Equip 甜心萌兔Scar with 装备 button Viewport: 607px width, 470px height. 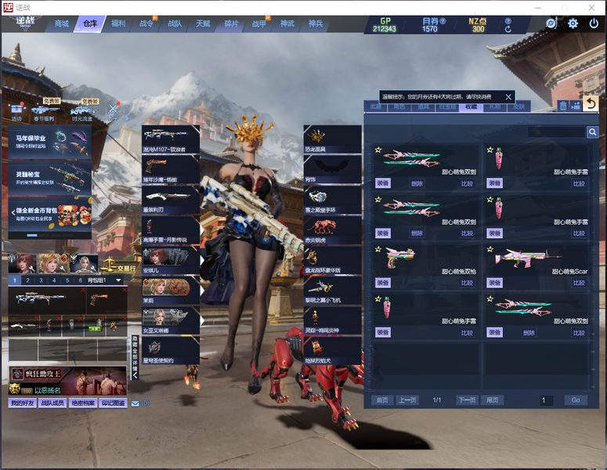click(495, 283)
